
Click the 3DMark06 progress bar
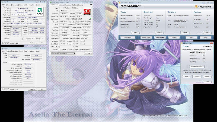pyautogui.click(x=168, y=7)
